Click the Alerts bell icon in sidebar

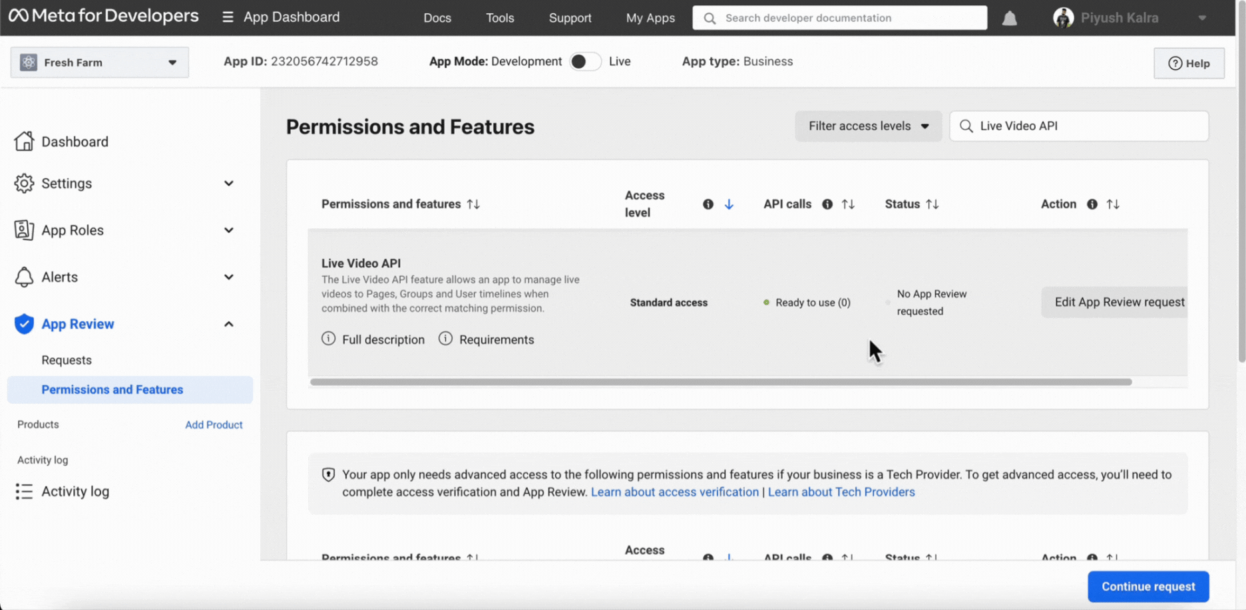click(24, 277)
